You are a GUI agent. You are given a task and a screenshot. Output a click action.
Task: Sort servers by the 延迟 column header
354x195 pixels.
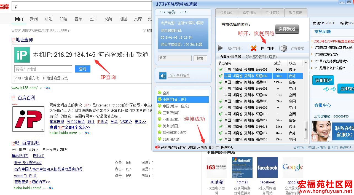tap(280, 63)
